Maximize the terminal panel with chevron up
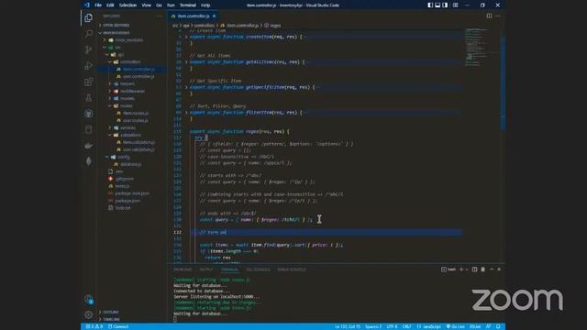The image size is (587, 330). [x=492, y=269]
